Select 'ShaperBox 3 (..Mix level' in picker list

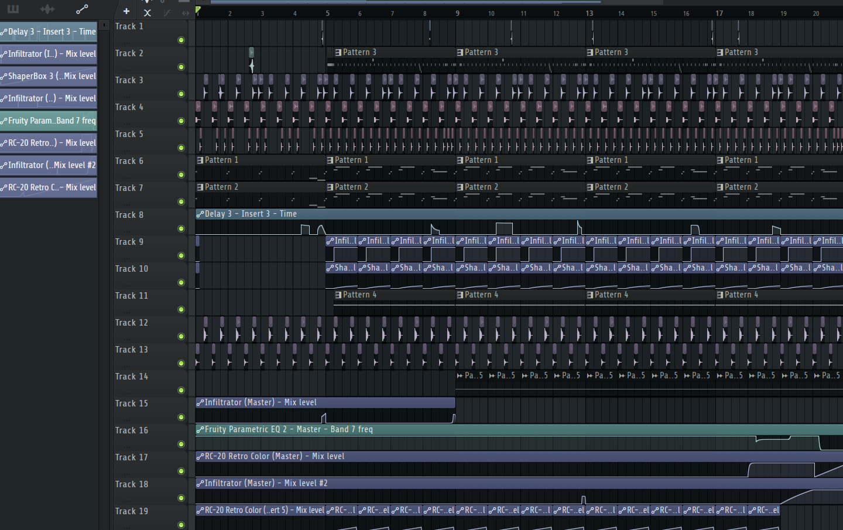click(49, 76)
